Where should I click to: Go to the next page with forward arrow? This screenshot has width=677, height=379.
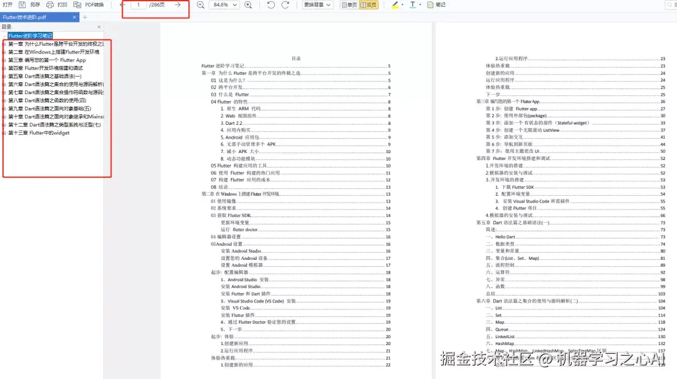tap(178, 5)
